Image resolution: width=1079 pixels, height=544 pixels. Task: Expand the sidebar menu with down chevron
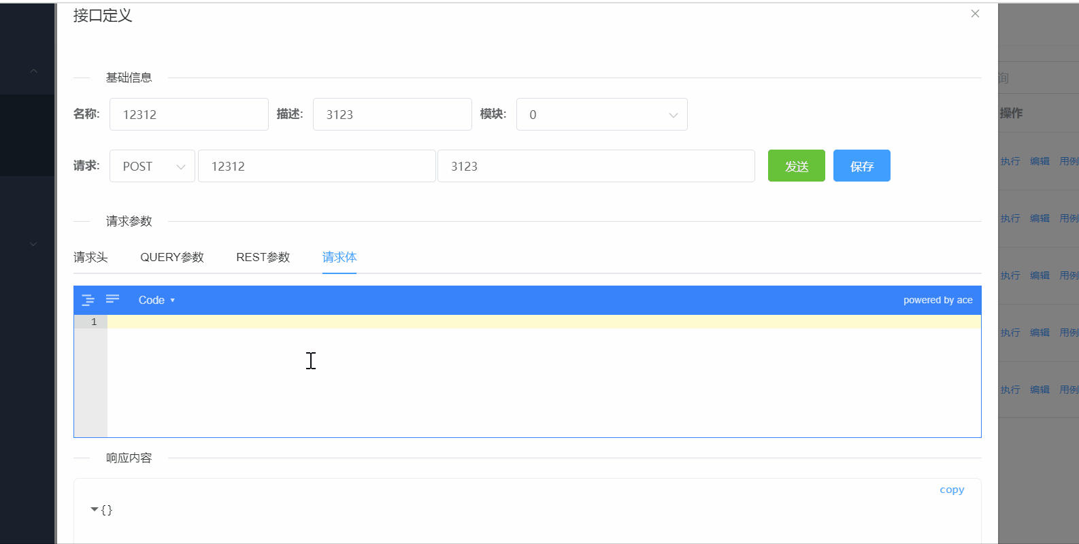[x=33, y=243]
